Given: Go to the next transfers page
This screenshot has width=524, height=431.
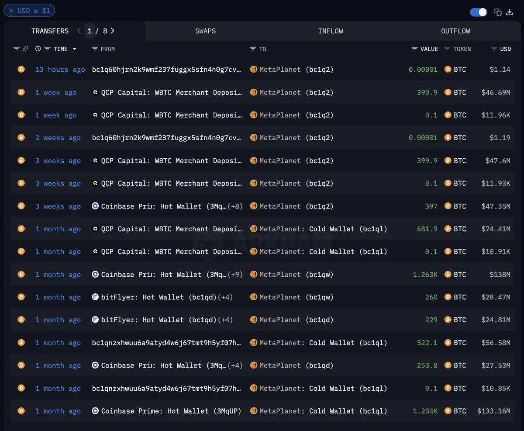Looking at the screenshot, I should (x=112, y=31).
